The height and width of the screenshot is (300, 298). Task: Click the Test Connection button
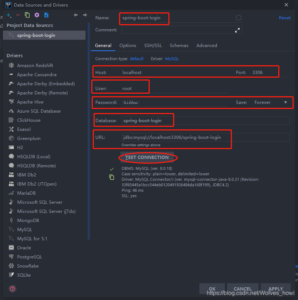tap(147, 157)
